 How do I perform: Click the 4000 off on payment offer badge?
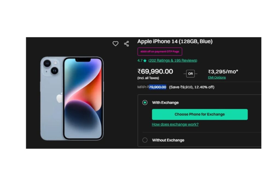(160, 51)
